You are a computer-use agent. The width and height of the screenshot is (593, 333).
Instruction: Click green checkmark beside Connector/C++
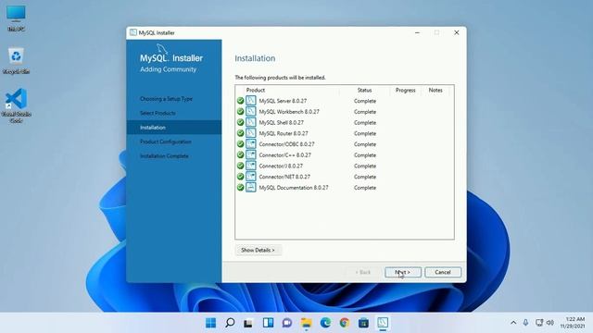[240, 154]
